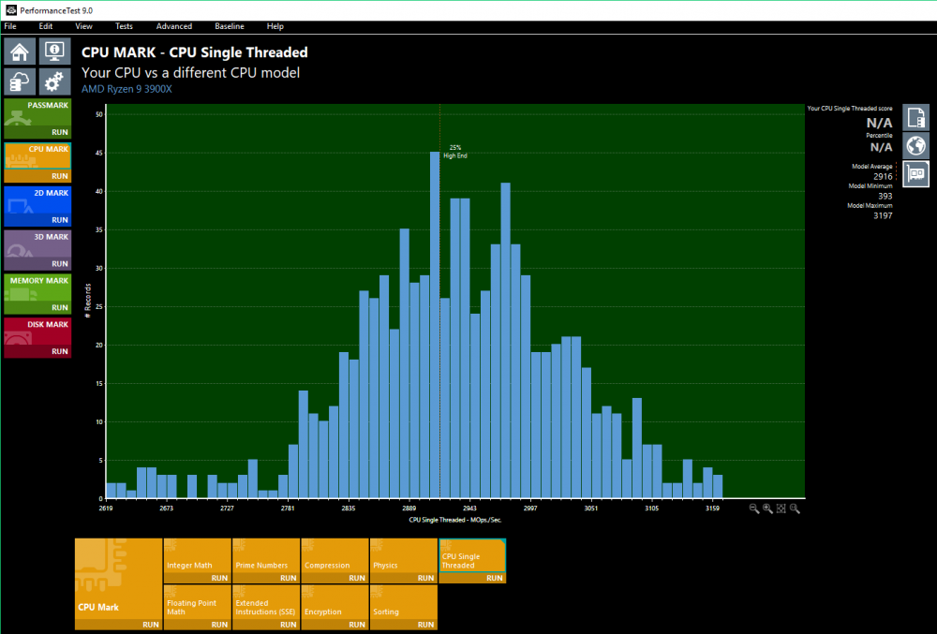Open the Baseline menu
The width and height of the screenshot is (937, 634).
tap(229, 26)
